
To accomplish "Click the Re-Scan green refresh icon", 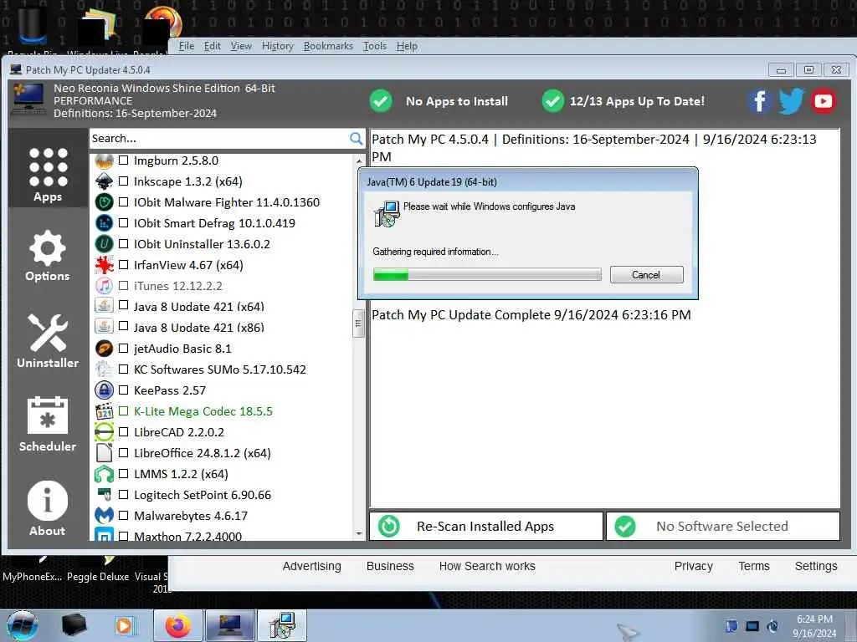I will point(389,527).
